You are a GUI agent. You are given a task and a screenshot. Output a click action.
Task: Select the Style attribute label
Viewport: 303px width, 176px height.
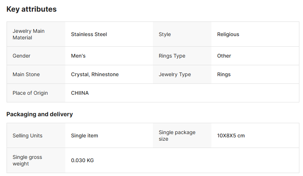point(165,34)
